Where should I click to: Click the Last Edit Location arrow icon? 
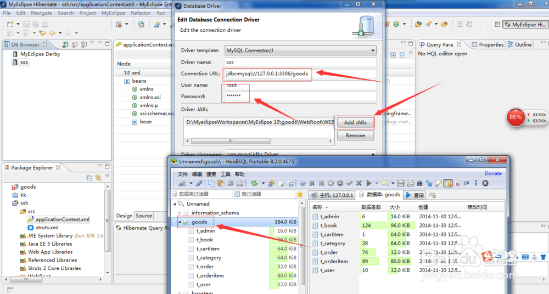[42, 33]
